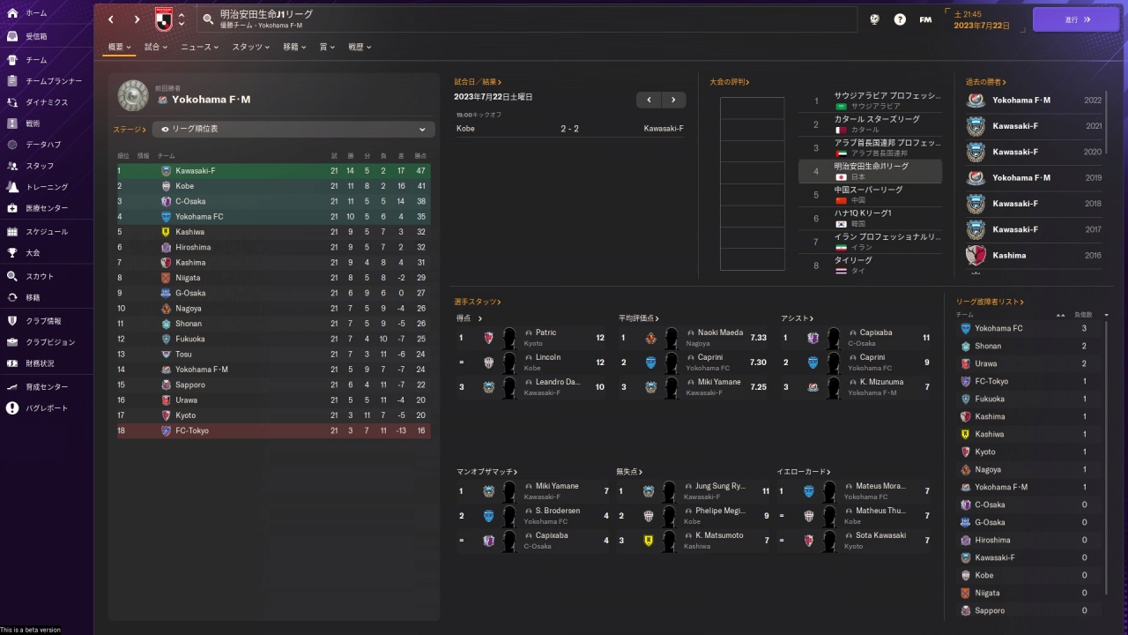Open the FM menu icon
This screenshot has width=1128, height=635.
coord(925,19)
